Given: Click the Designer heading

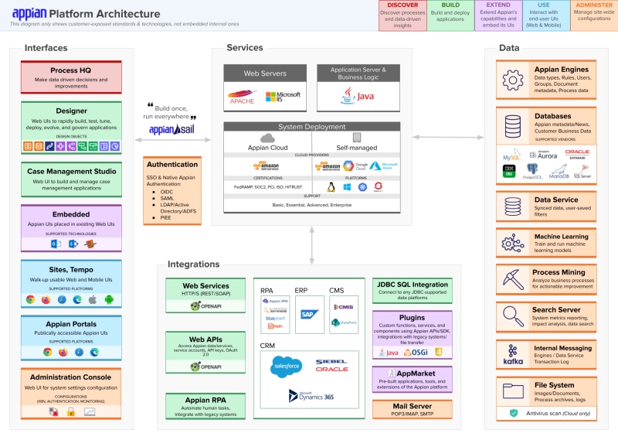Looking at the screenshot, I should [71, 111].
